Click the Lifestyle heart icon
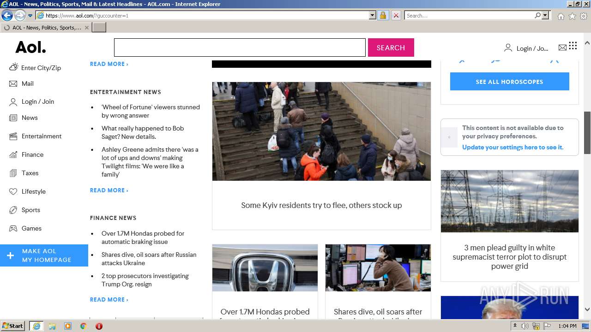This screenshot has height=332, width=591. click(13, 191)
